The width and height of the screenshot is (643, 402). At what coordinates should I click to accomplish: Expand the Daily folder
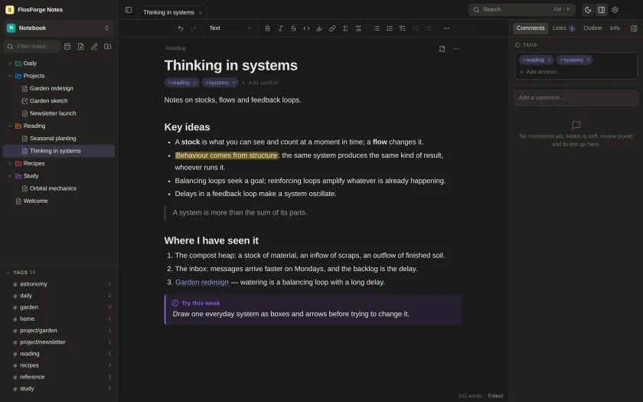(10, 64)
